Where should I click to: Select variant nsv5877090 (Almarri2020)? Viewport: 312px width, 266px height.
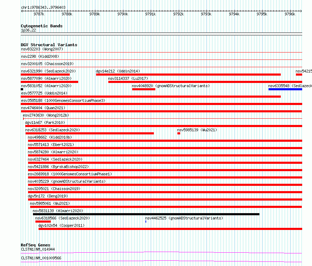[x=46, y=78]
